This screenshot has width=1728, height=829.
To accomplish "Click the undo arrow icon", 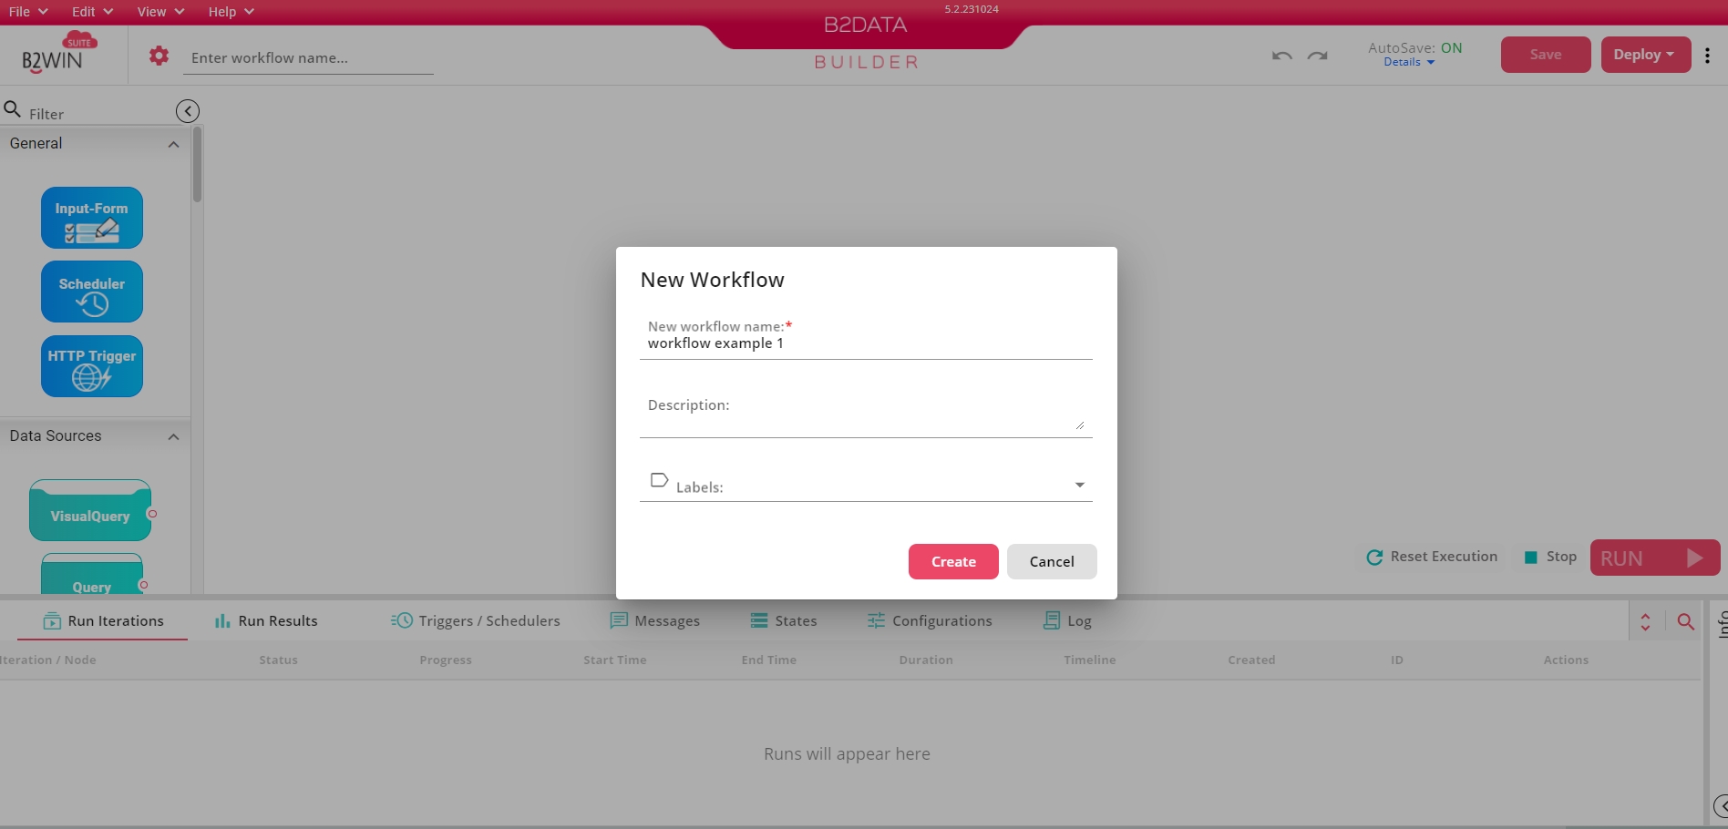I will coord(1281,56).
